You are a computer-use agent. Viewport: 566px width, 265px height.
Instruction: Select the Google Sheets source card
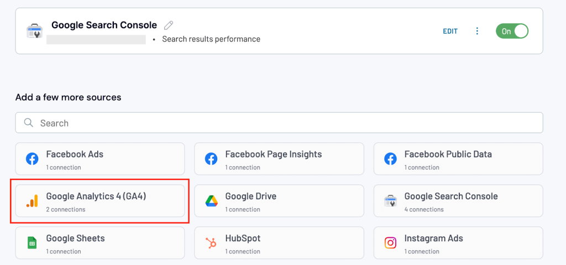[x=100, y=243]
